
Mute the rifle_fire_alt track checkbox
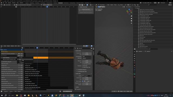tap(19, 79)
